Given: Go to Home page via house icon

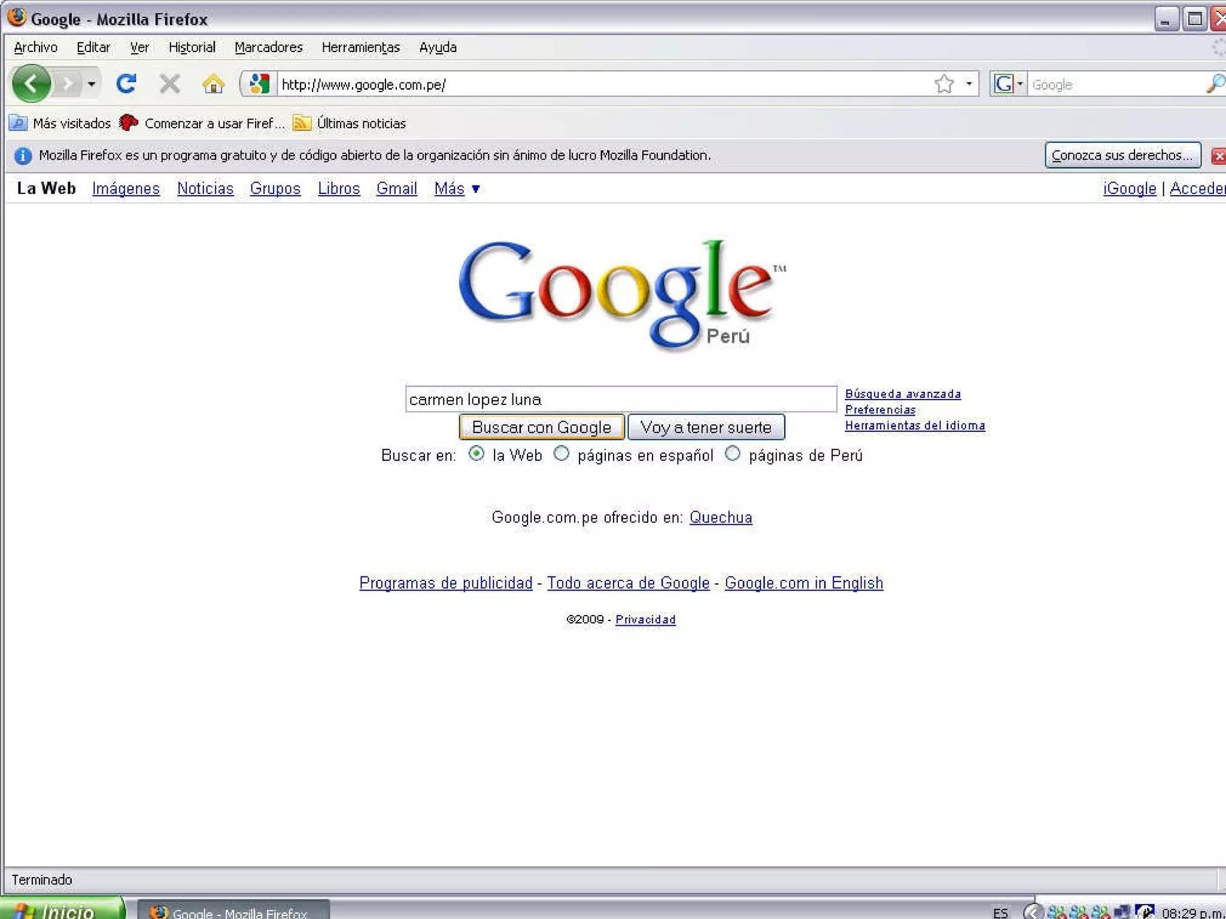Looking at the screenshot, I should point(213,84).
